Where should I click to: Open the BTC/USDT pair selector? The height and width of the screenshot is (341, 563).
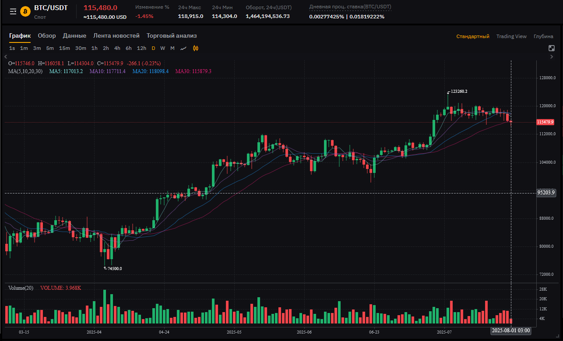(x=51, y=8)
